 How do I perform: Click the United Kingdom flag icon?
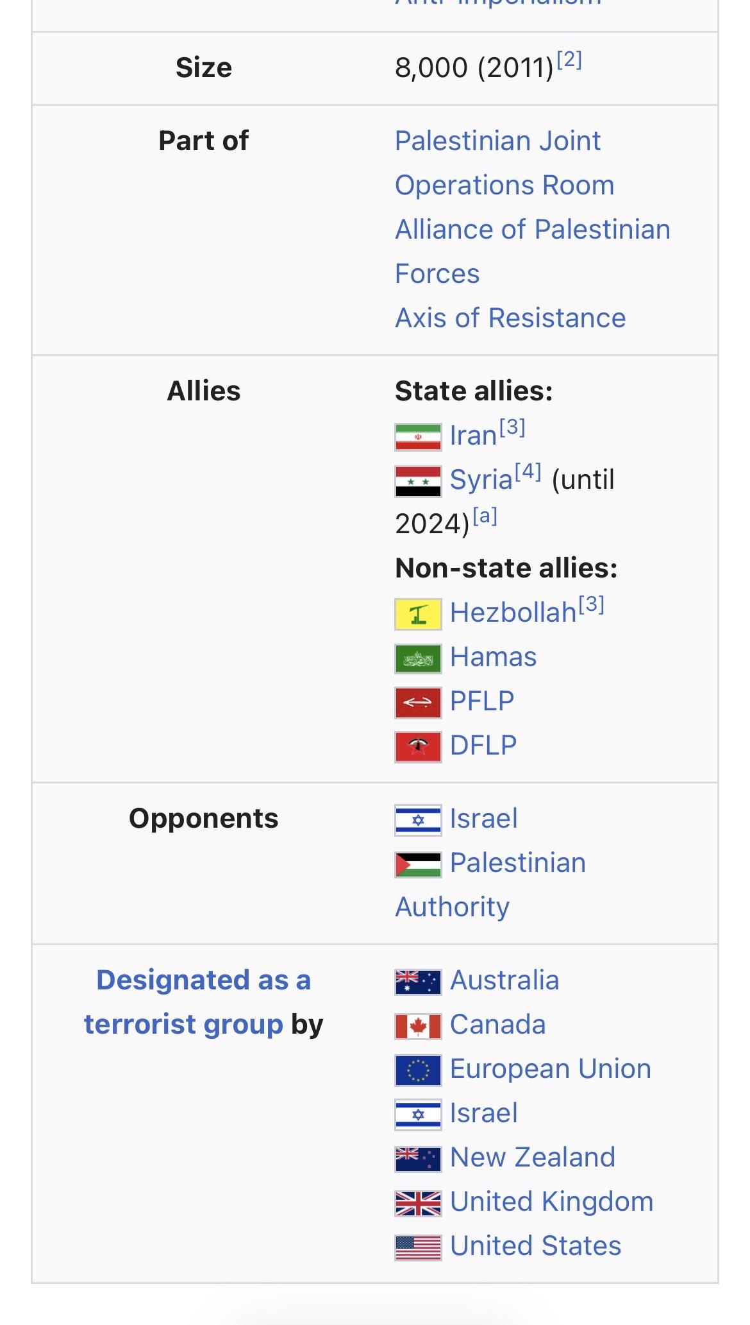(418, 1203)
